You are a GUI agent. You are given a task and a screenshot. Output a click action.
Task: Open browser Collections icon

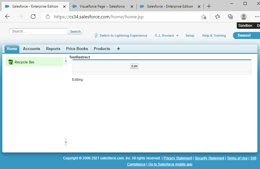tap(230, 17)
